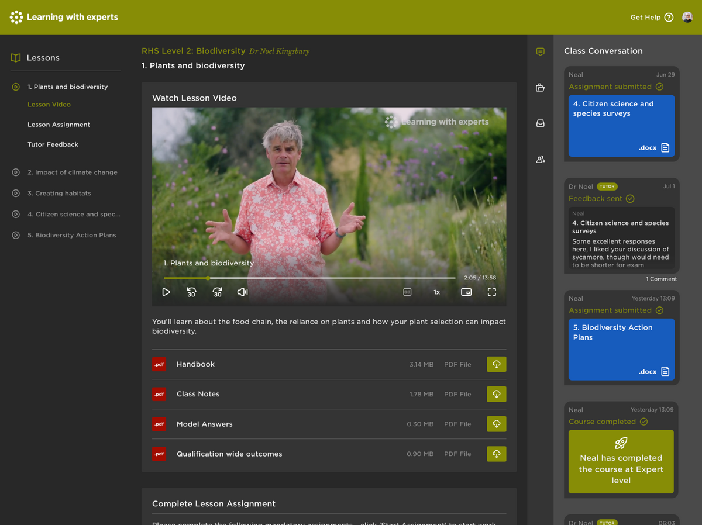Click Dr Noel Kingsbury author name
The image size is (702, 525).
(279, 51)
